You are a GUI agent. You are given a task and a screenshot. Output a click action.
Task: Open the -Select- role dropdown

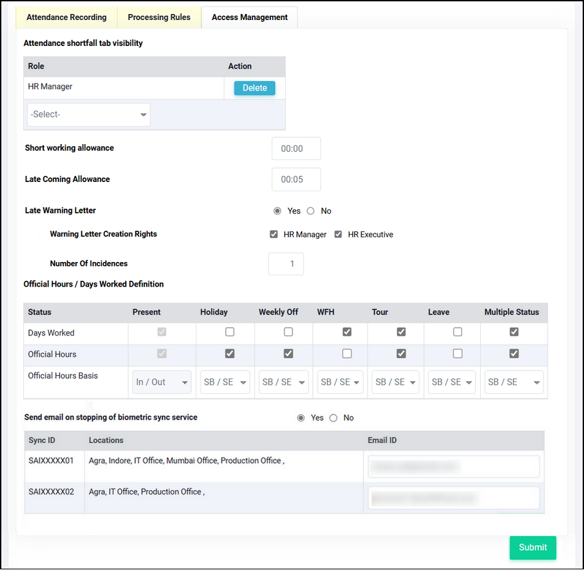click(x=89, y=115)
